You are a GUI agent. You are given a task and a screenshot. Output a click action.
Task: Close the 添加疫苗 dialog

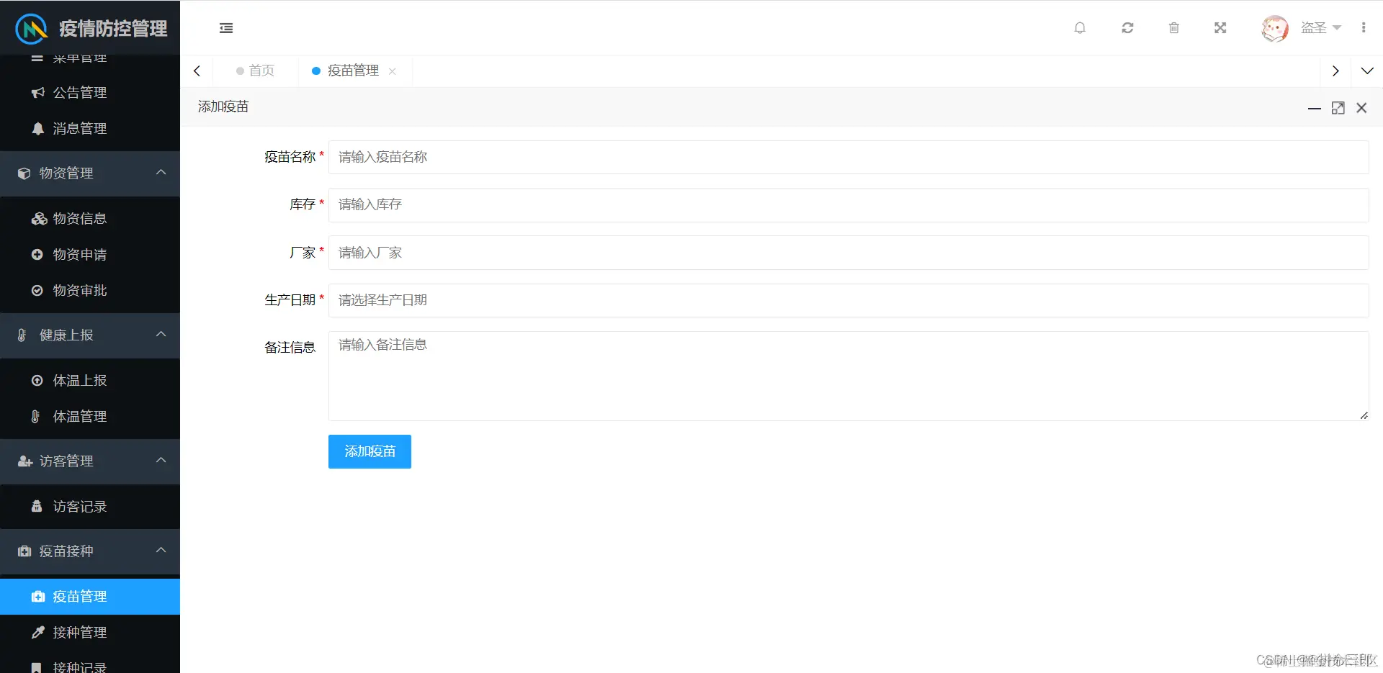(x=1361, y=108)
